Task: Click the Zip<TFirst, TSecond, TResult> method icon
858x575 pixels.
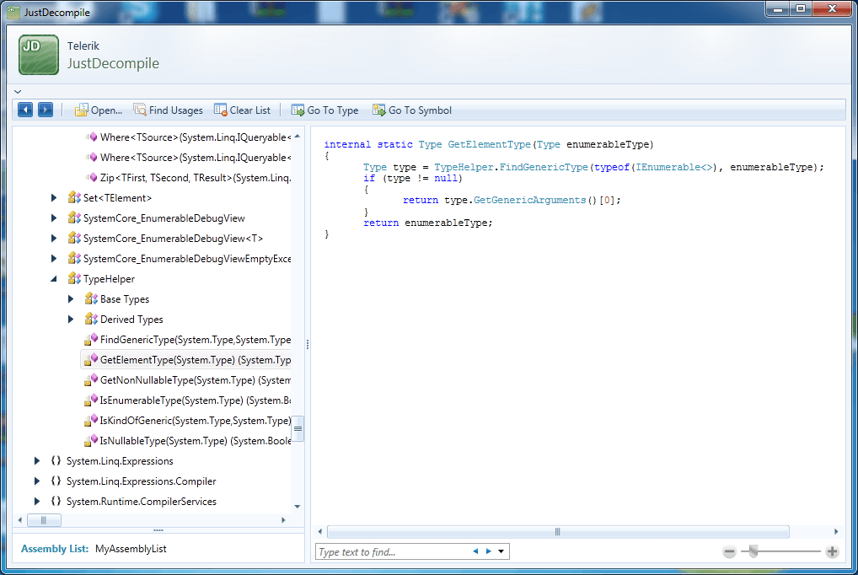Action: pos(92,177)
